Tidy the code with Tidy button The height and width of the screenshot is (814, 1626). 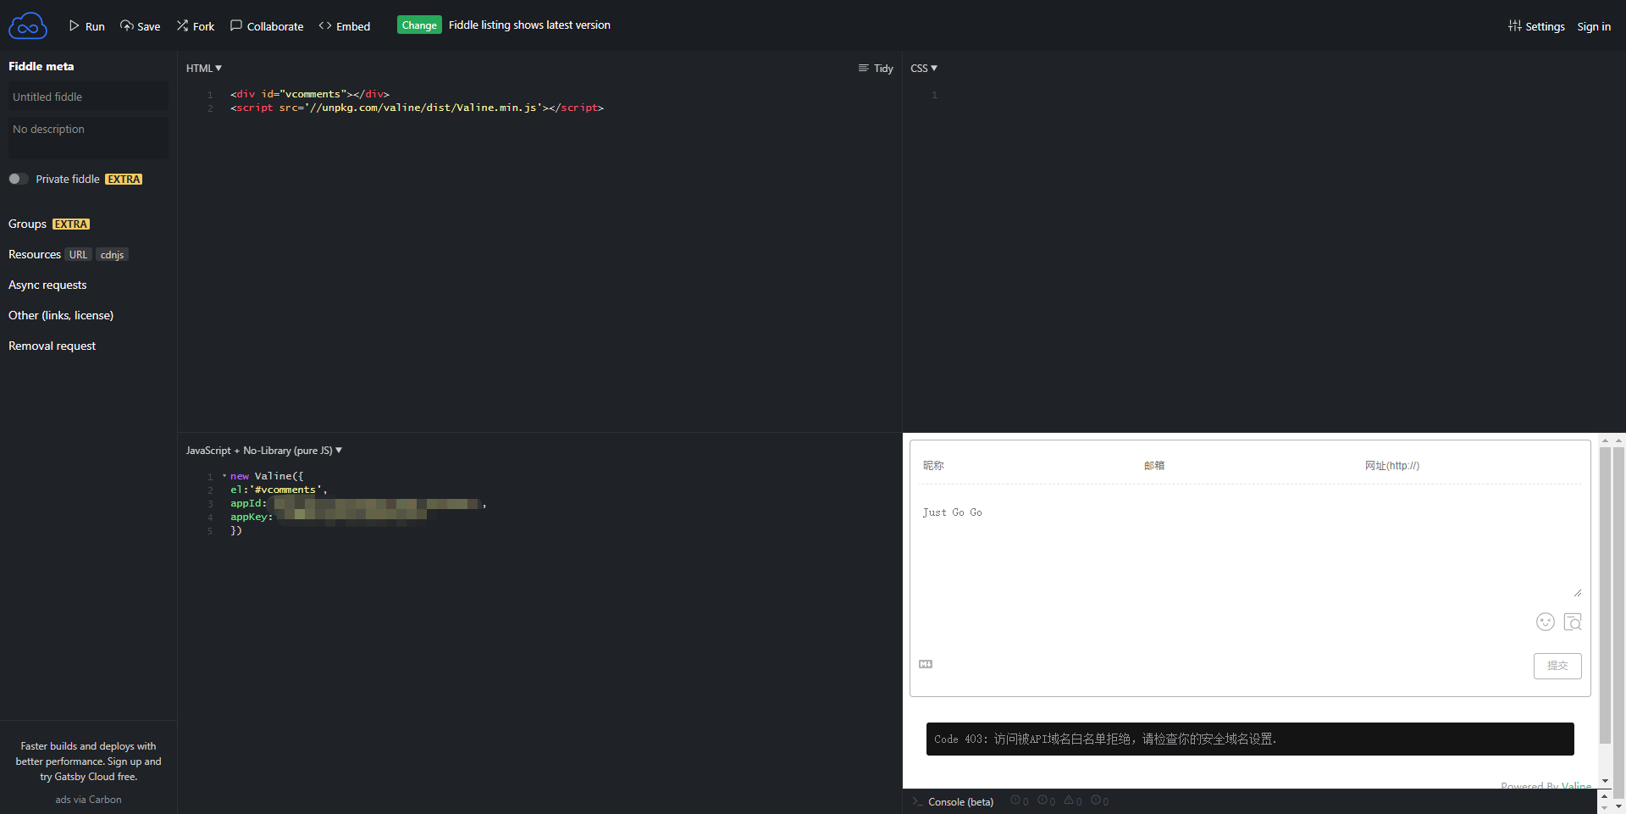pos(876,68)
